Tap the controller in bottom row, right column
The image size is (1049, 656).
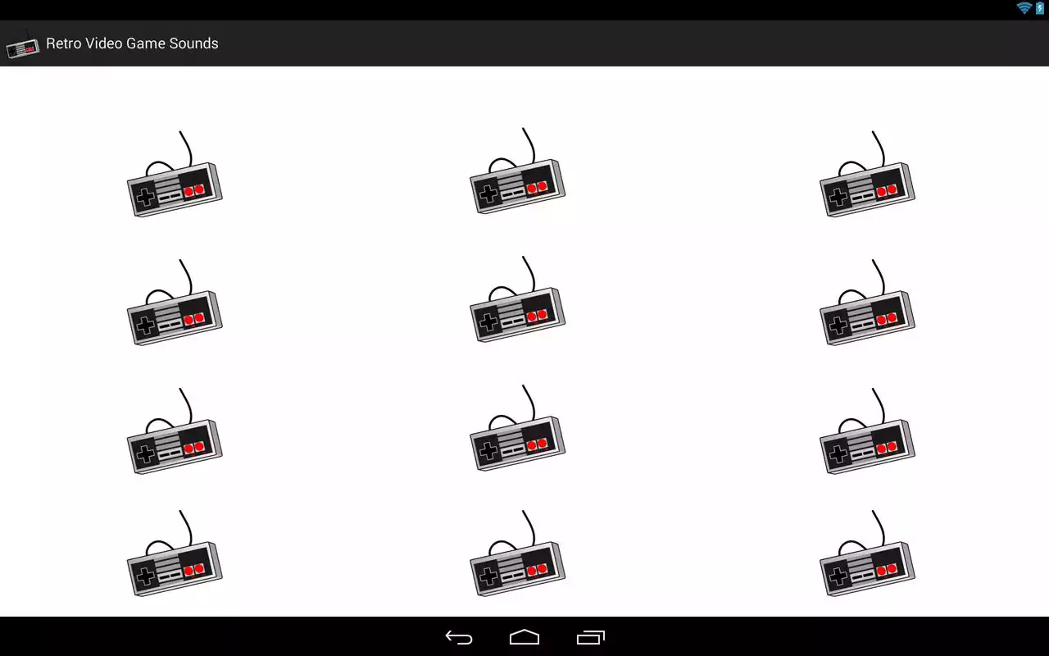pyautogui.click(x=867, y=553)
